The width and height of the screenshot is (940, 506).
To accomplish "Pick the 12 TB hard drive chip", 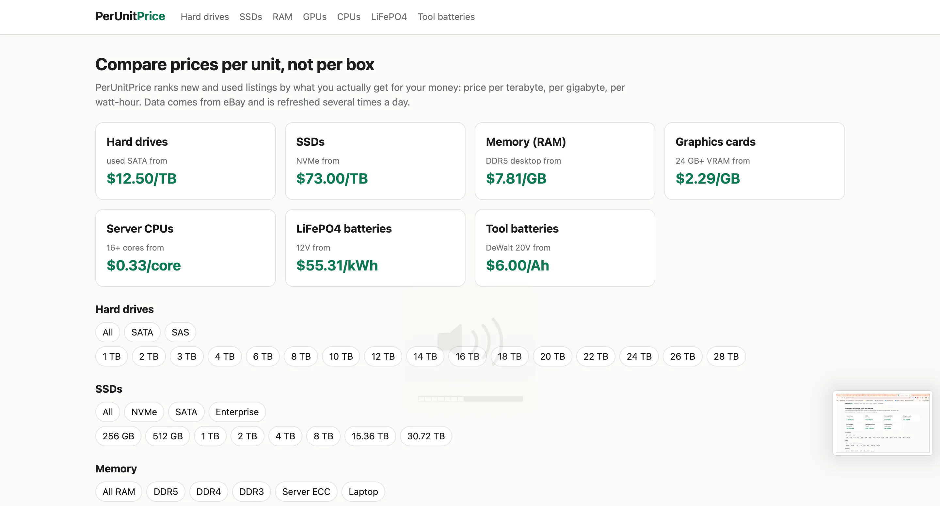I will coord(383,356).
